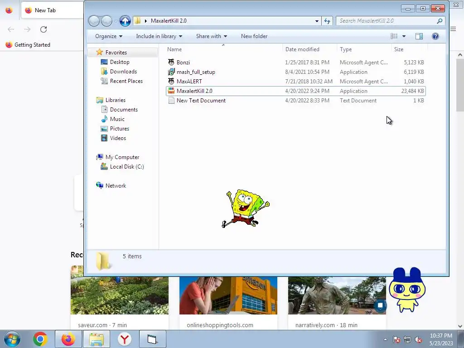This screenshot has width=464, height=348.
Task: Open Videos library in navigation pane
Action: click(118, 138)
